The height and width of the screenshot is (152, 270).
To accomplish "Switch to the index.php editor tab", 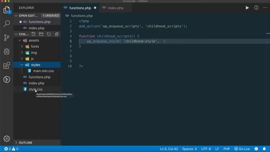I will click(116, 8).
